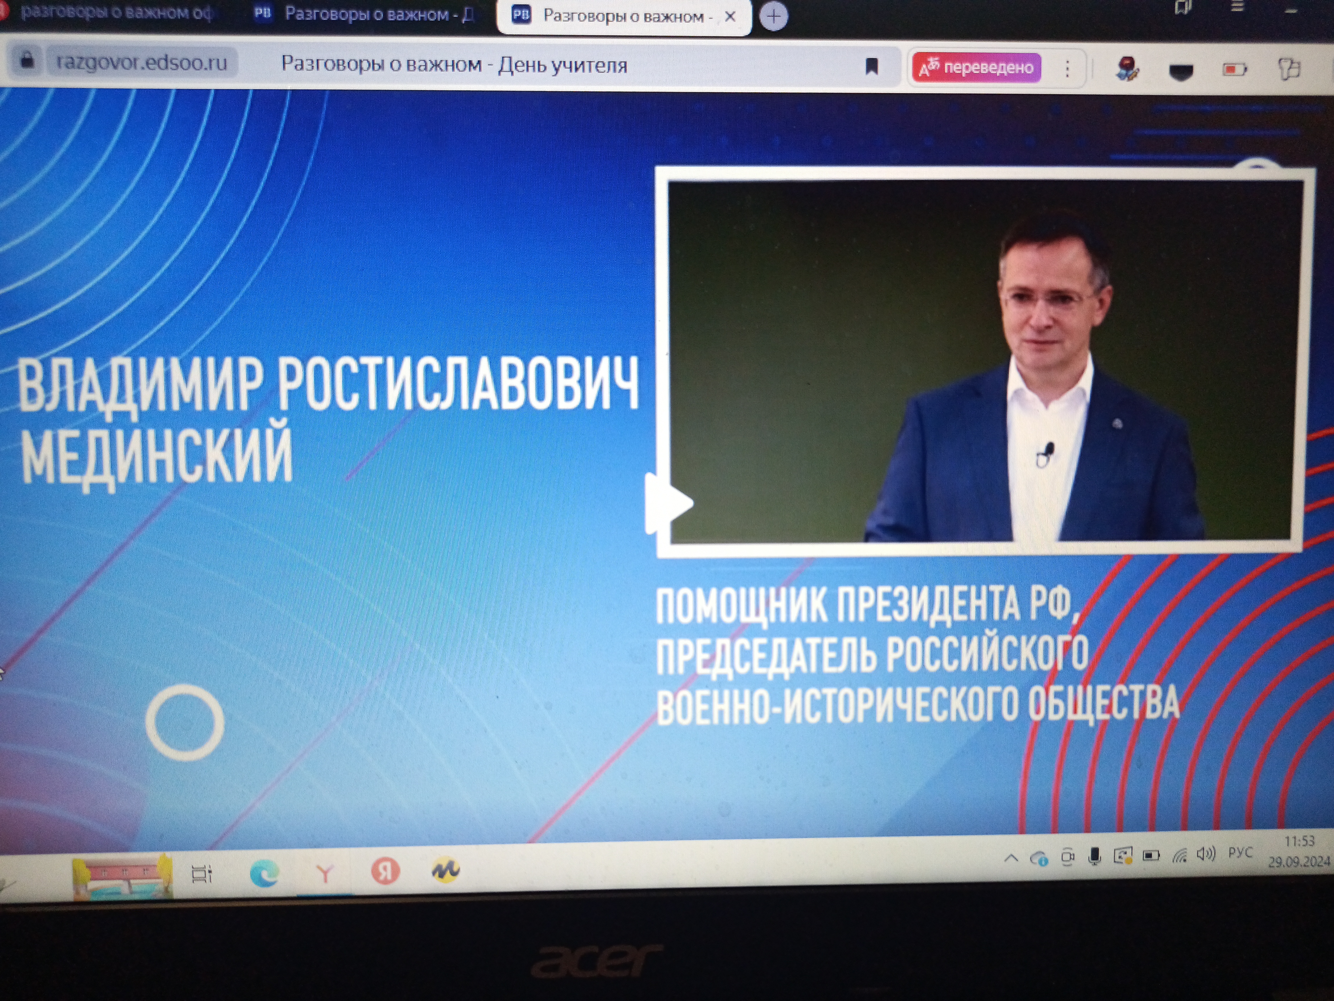Image resolution: width=1334 pixels, height=1001 pixels.
Task: Click the camera Meet Now tray icon
Action: [x=1067, y=857]
